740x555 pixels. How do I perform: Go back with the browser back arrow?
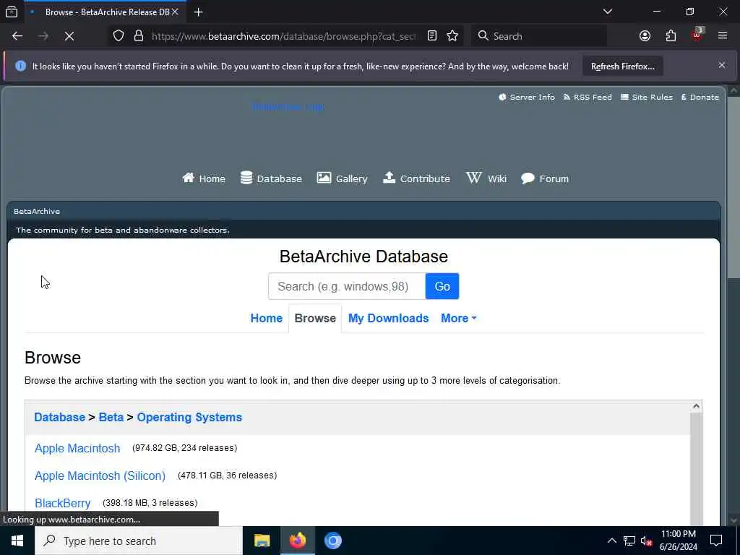(x=17, y=36)
